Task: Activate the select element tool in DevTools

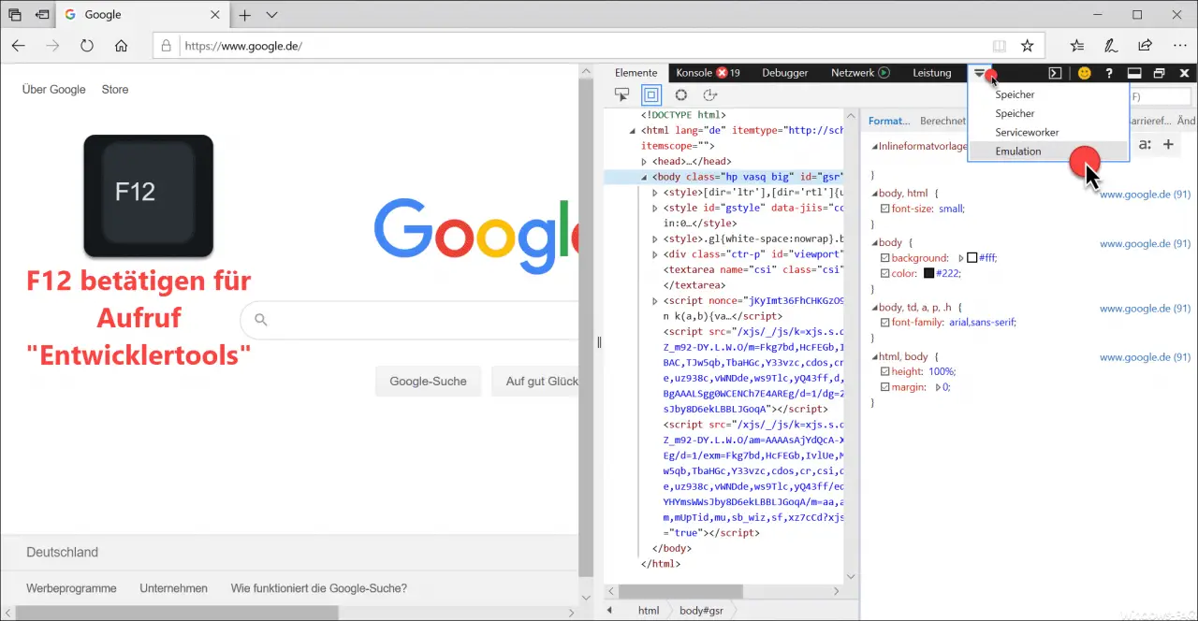Action: click(x=621, y=94)
